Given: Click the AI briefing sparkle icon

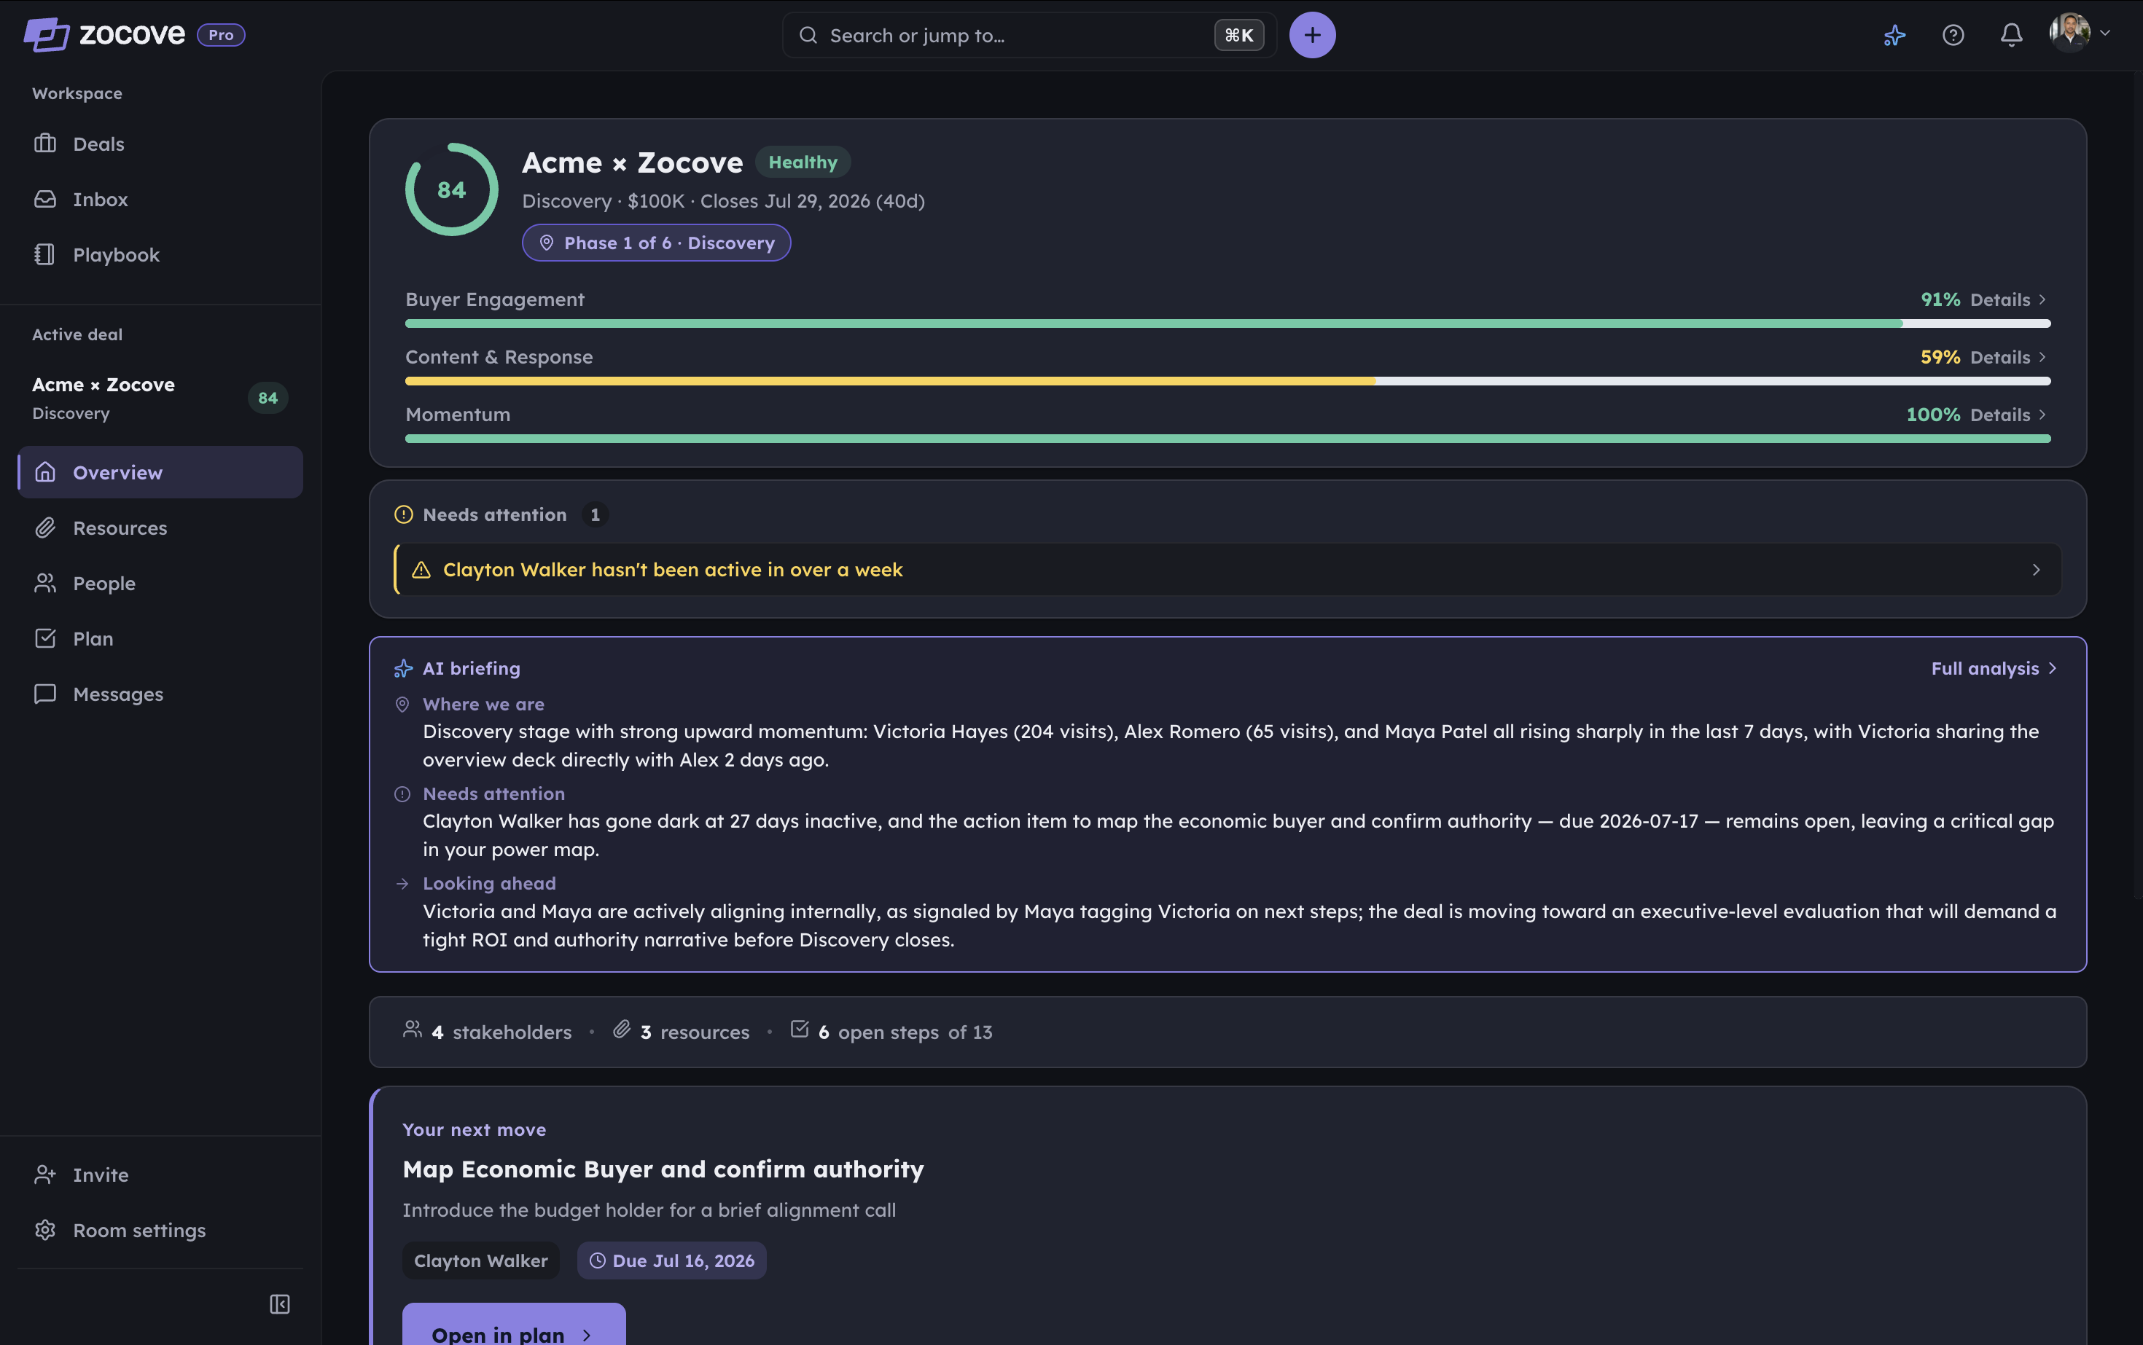Looking at the screenshot, I should pyautogui.click(x=403, y=668).
